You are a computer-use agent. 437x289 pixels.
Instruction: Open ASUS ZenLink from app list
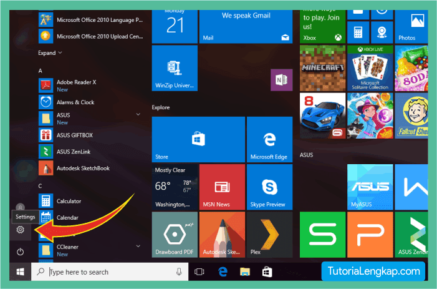coord(91,152)
